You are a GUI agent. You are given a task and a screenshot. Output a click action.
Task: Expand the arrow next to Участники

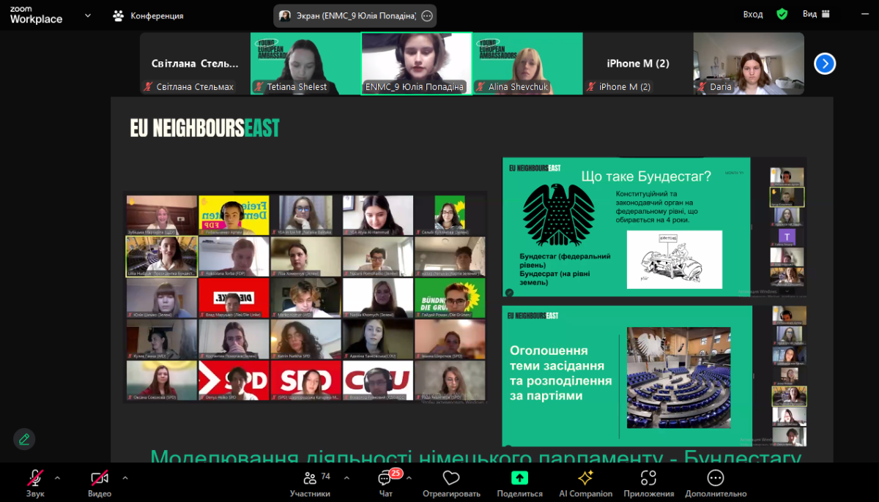[x=346, y=478]
